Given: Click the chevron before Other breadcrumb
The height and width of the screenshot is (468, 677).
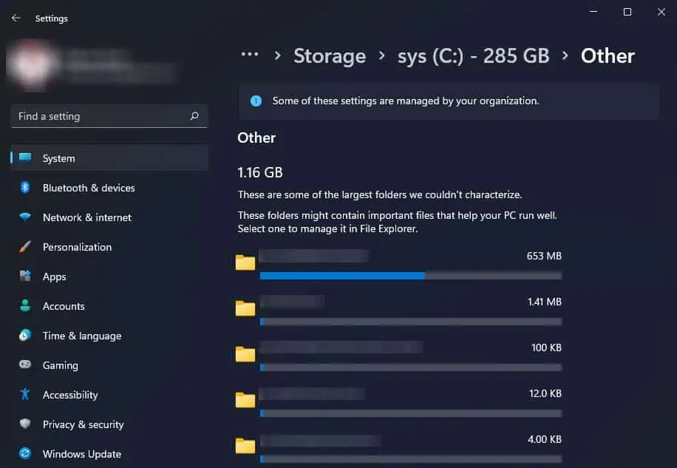Looking at the screenshot, I should [565, 55].
